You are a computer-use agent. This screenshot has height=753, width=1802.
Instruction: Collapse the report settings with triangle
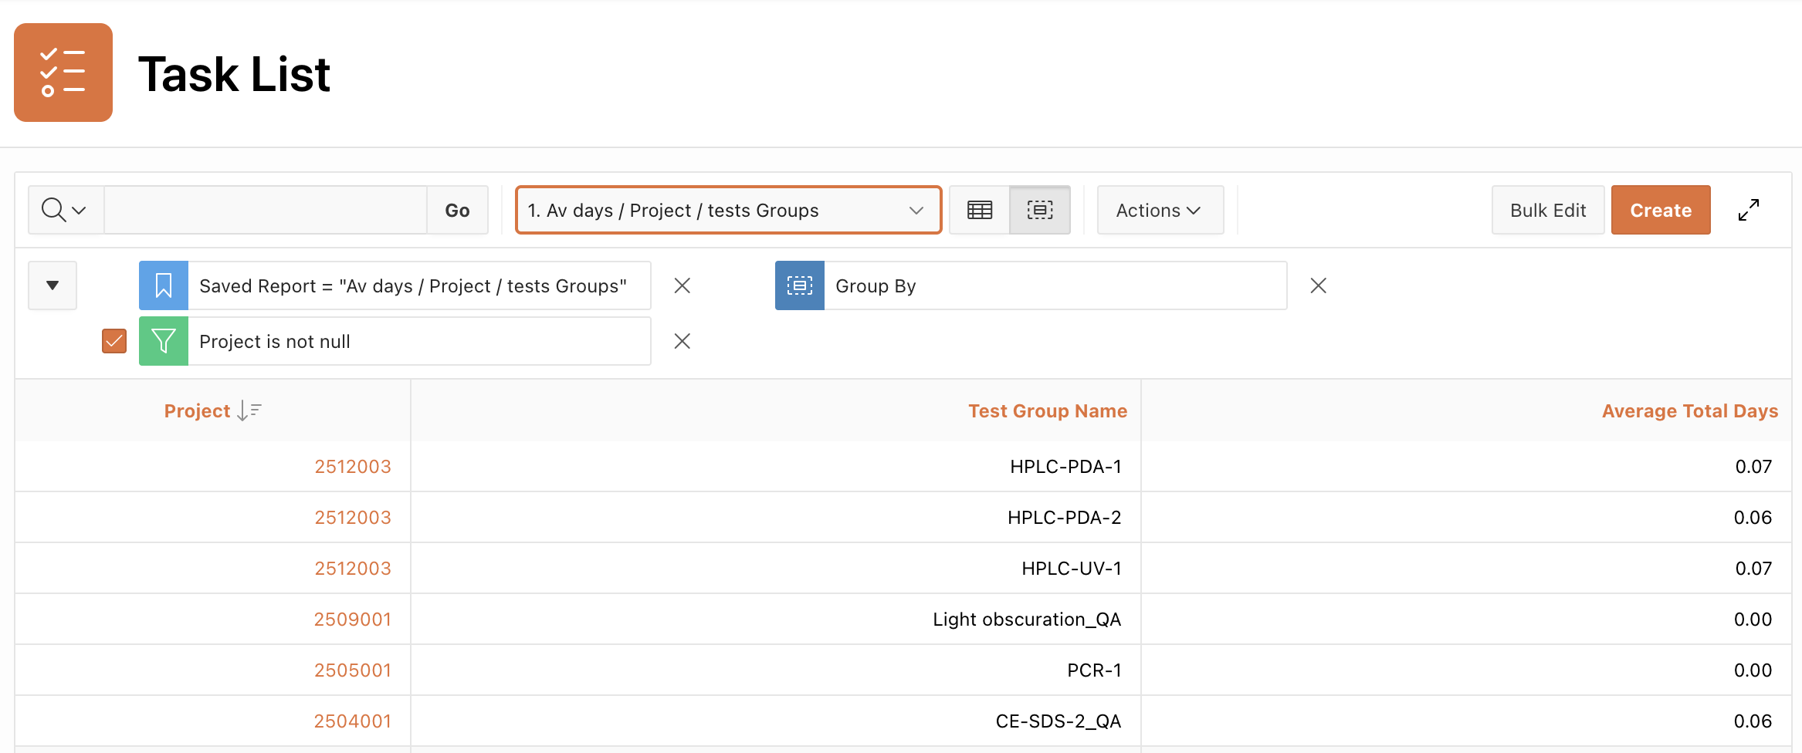(53, 285)
